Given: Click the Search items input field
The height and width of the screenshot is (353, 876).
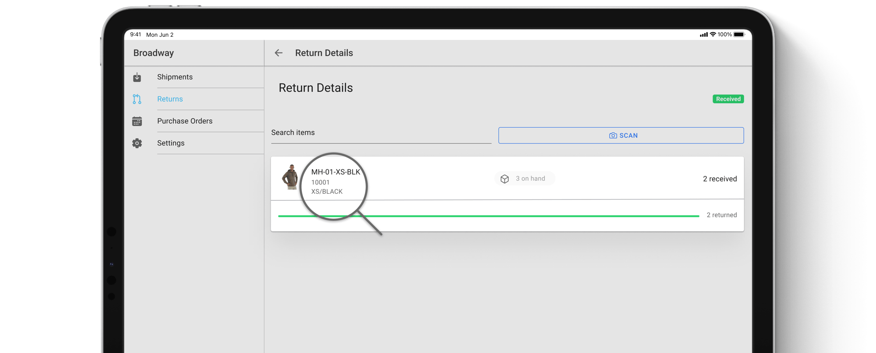Looking at the screenshot, I should click(x=381, y=133).
